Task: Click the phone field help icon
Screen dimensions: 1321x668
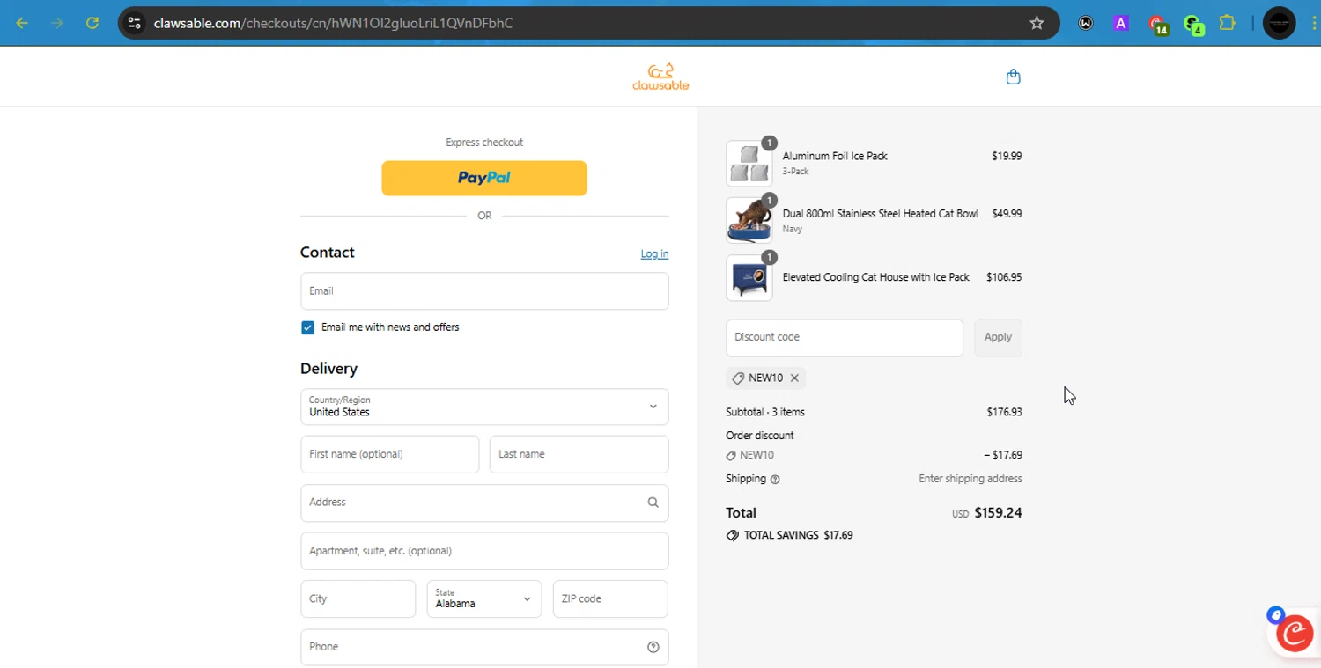Action: click(x=653, y=647)
